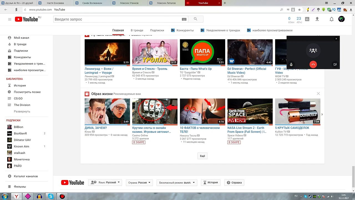Switch to the Подписки tab
This screenshot has height=200, width=355.
(157, 30)
